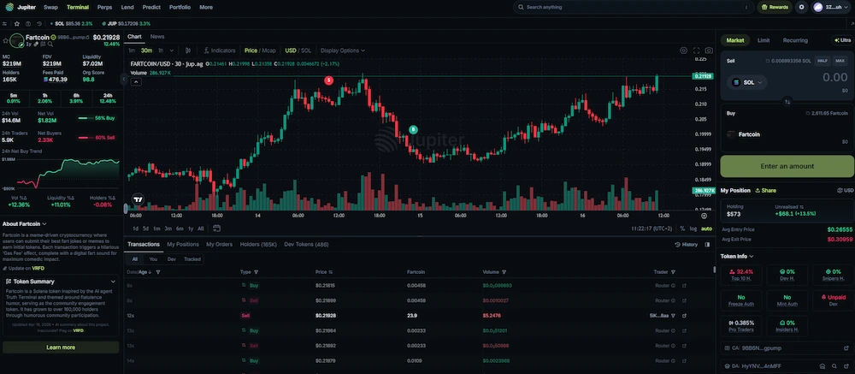The height and width of the screenshot is (374, 855).
Task: Toggle the chart to log scale
Action: coord(693,229)
